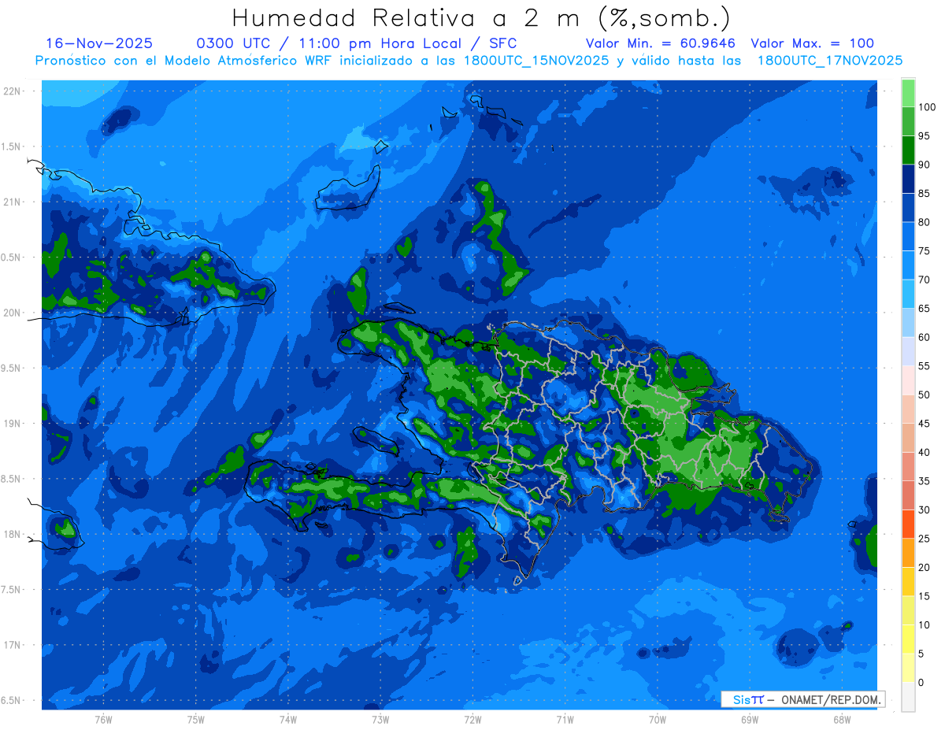The height and width of the screenshot is (730, 945).
Task: Select the legend value "95"
Action: point(924,136)
